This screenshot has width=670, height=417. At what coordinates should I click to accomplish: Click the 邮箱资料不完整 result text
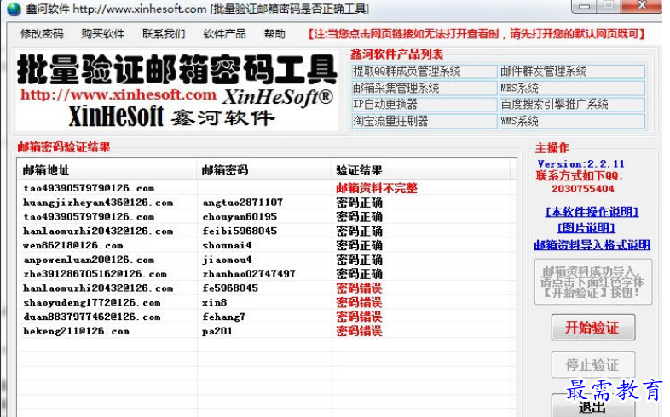(x=377, y=188)
